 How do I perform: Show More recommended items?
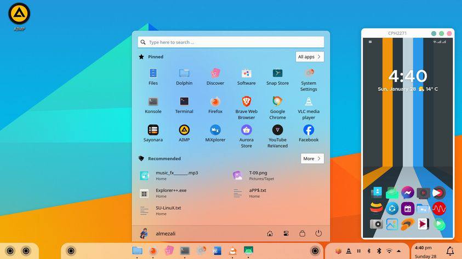point(312,158)
